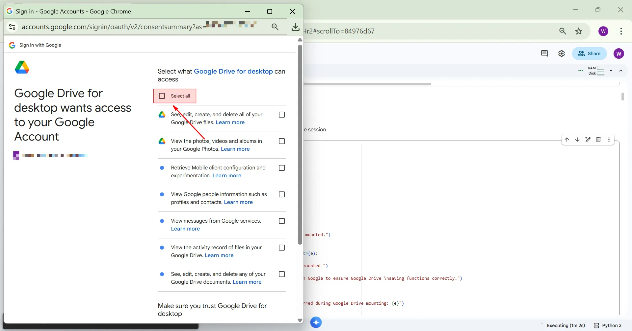
Task: Click the Google Drive logo in consent page
Action: point(22,67)
